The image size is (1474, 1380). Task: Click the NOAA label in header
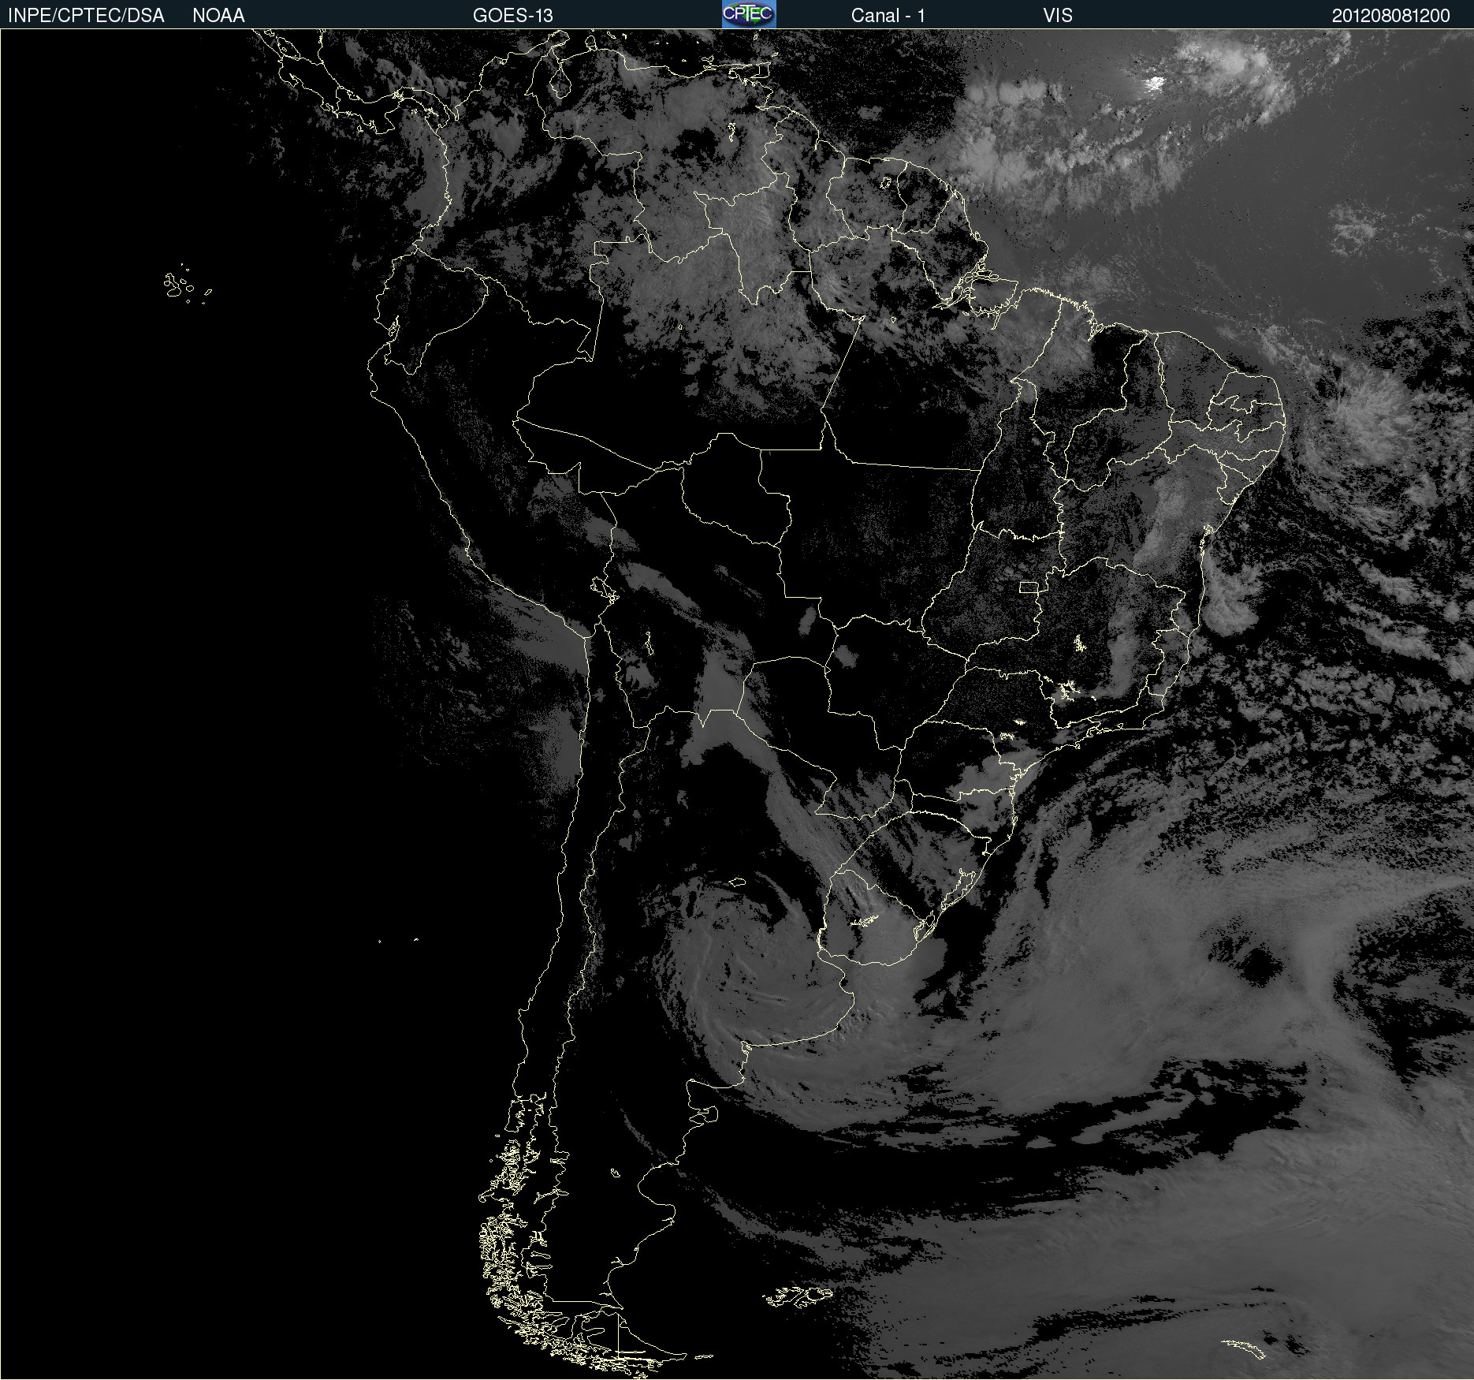[x=218, y=16]
